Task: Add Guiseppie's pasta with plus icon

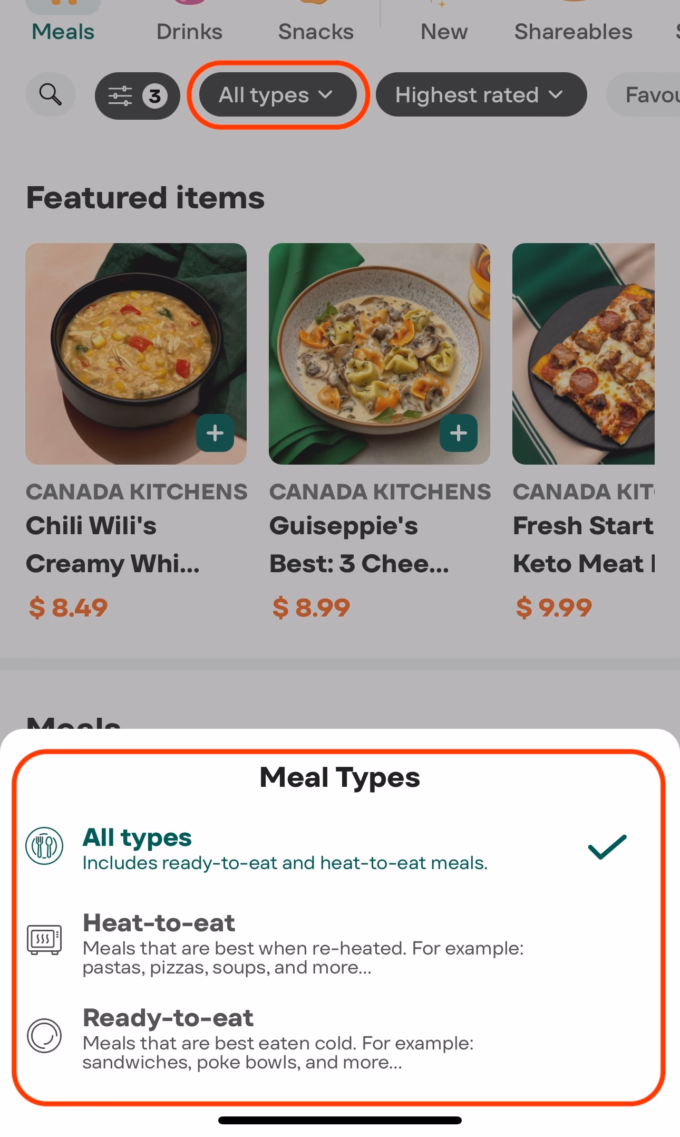Action: click(459, 433)
